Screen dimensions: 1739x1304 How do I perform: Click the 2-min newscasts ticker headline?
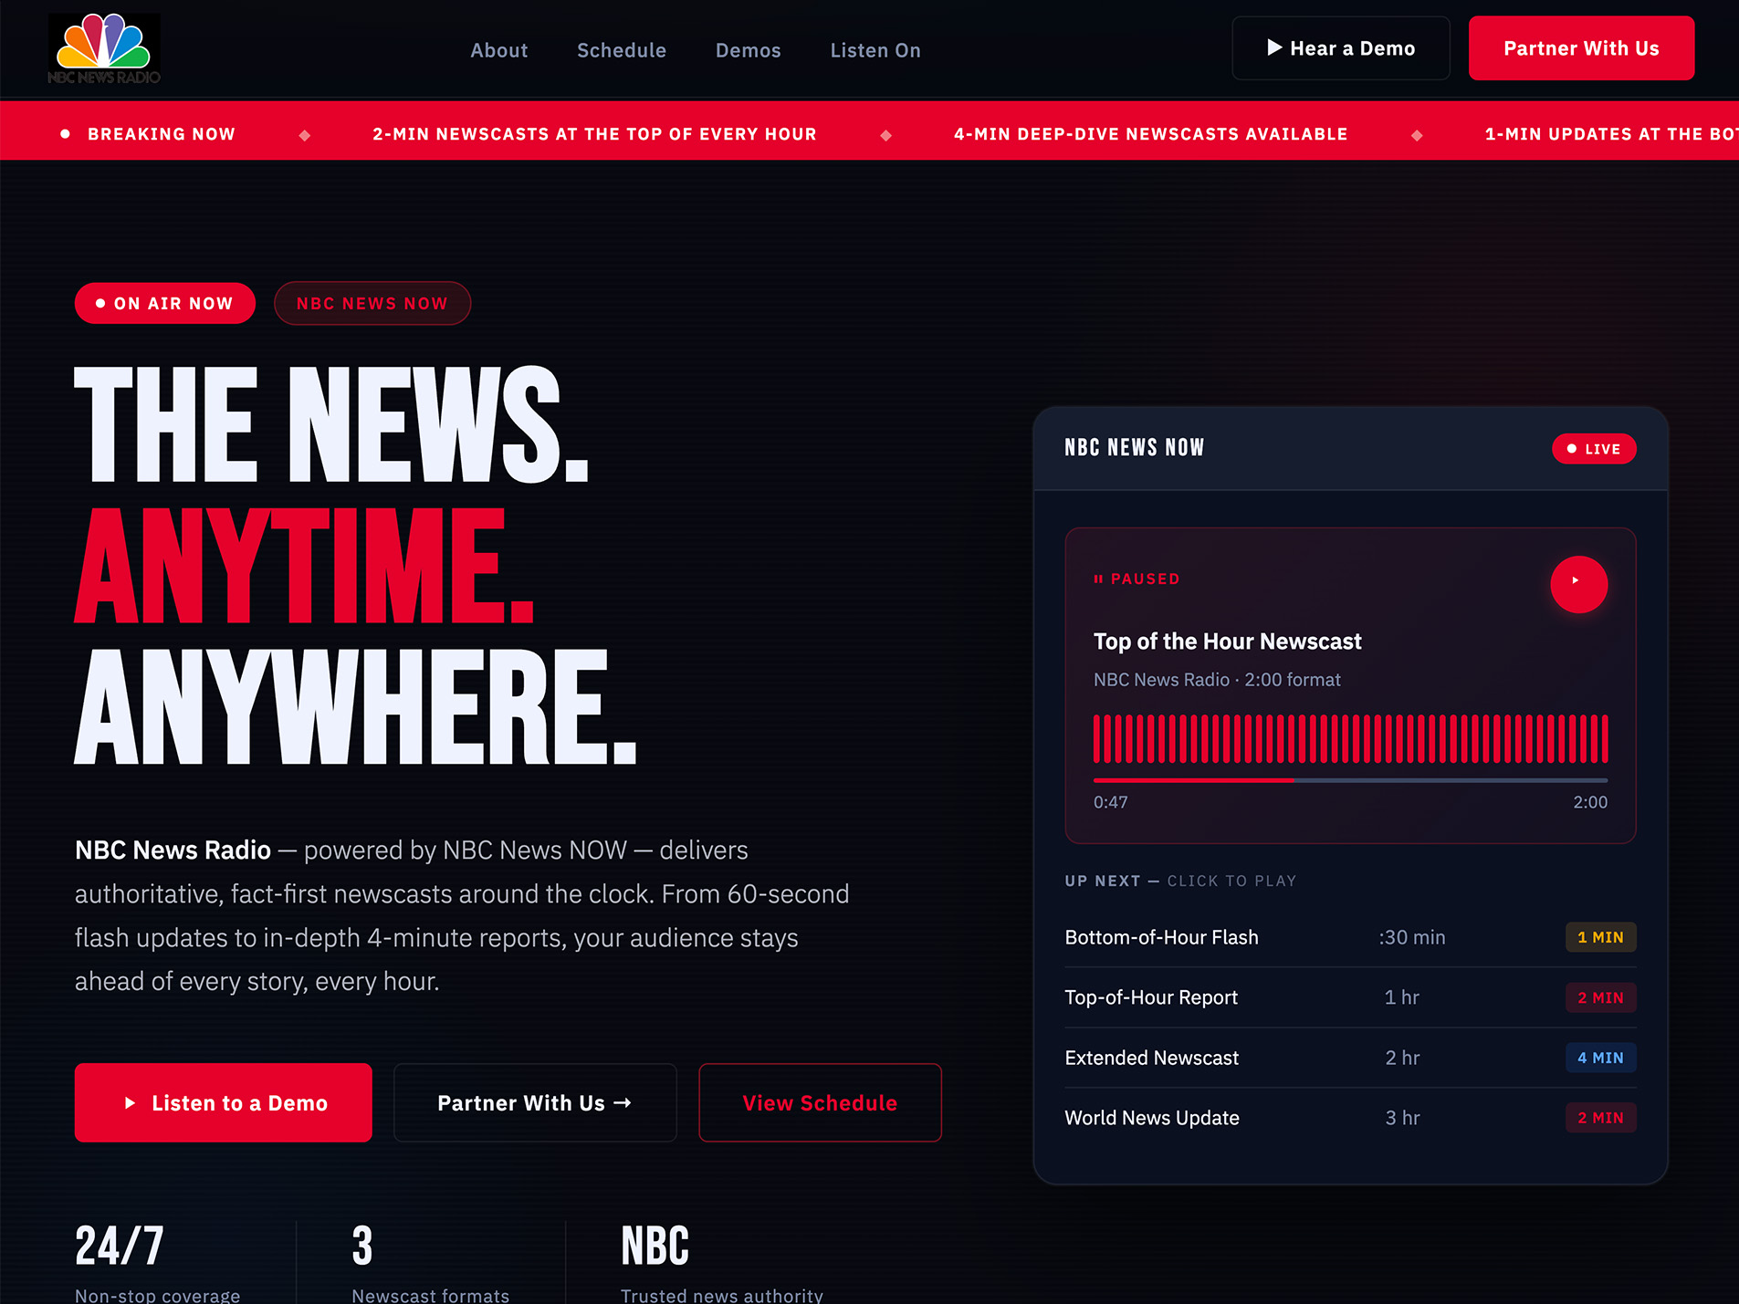(x=594, y=134)
